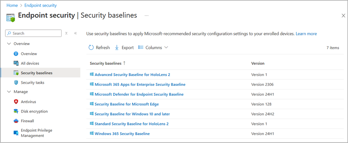
Task: Click the Version 2306 cell
Action: pos(262,84)
